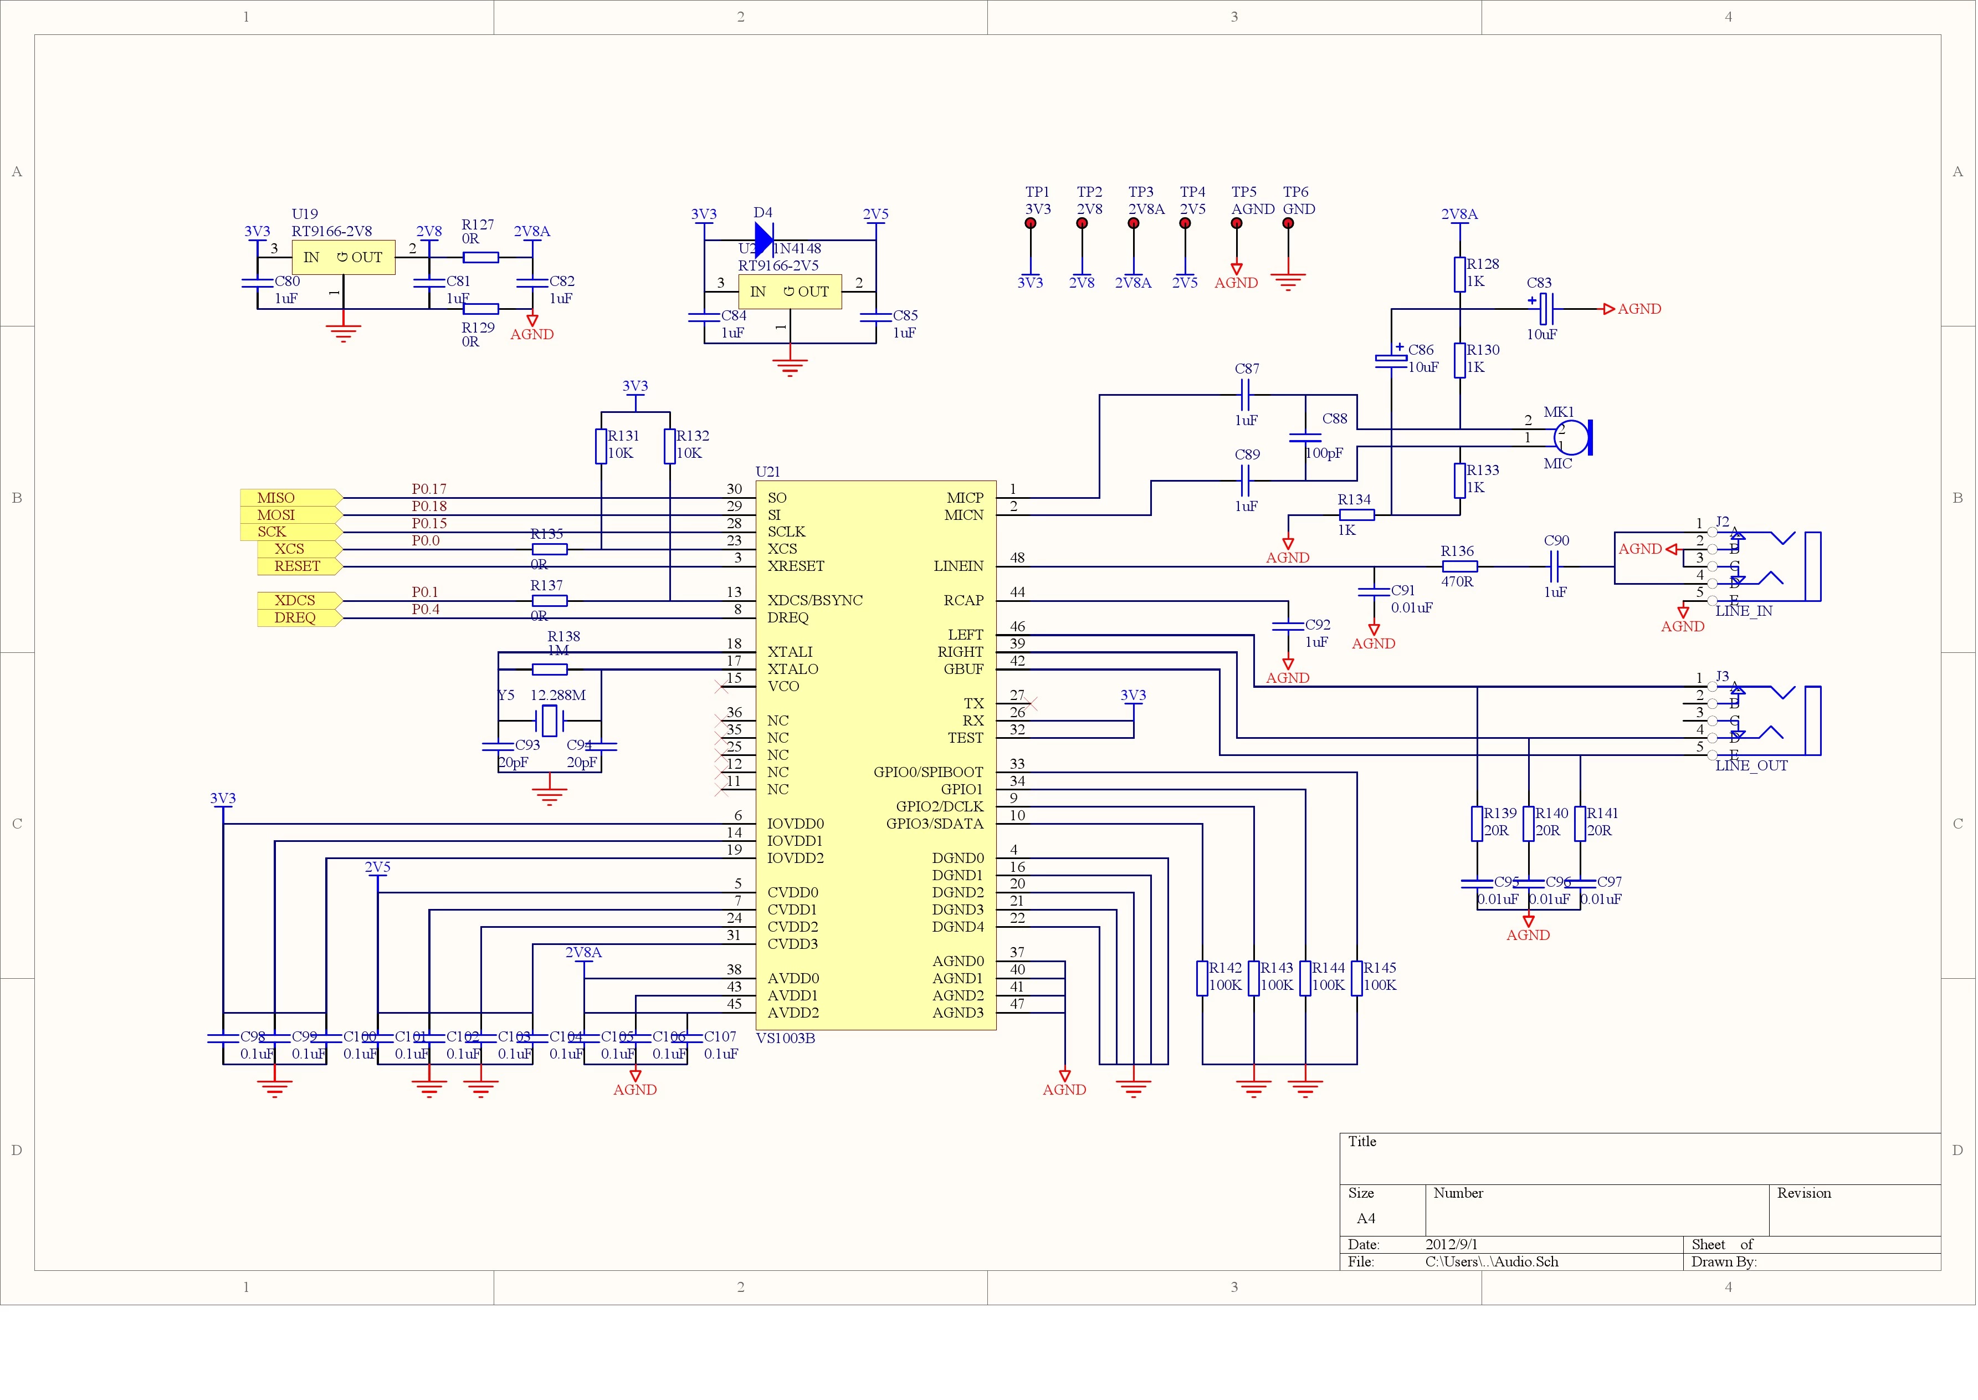Screen dimensions: 1978x1400
Task: Select the MK1 microphone symbol
Action: click(1573, 437)
